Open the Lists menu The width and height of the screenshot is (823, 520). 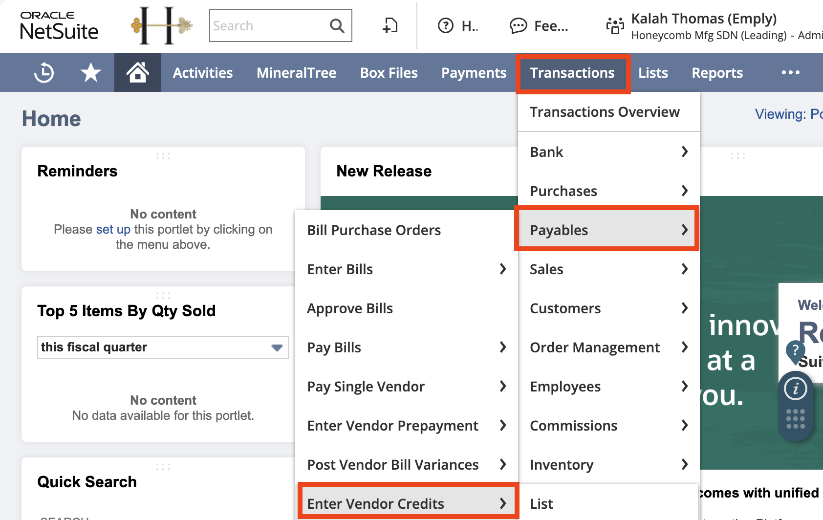click(653, 72)
